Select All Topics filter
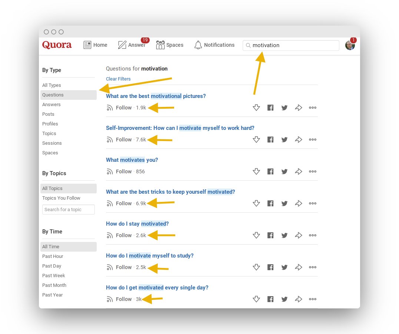Viewport: 399px width, 334px height. click(69, 189)
